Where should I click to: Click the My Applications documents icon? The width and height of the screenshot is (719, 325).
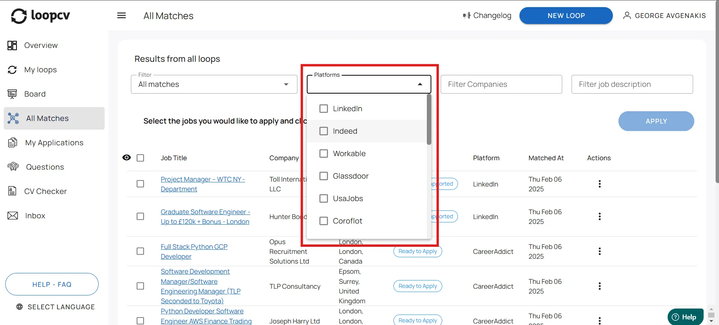click(x=13, y=143)
